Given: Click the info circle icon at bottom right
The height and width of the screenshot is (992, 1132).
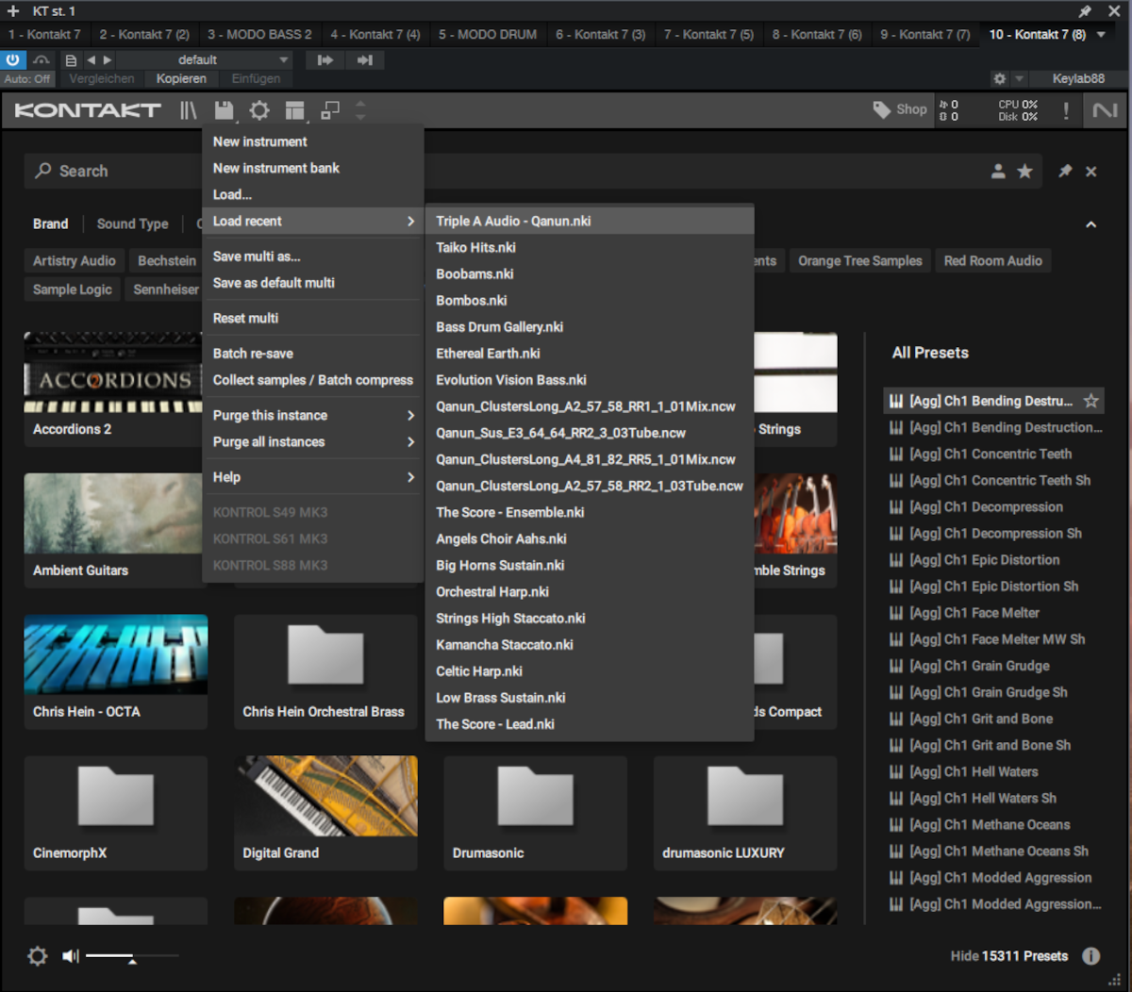Looking at the screenshot, I should (1091, 956).
